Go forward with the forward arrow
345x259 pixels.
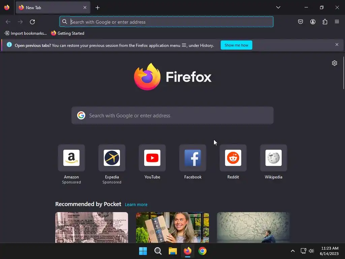coord(20,22)
